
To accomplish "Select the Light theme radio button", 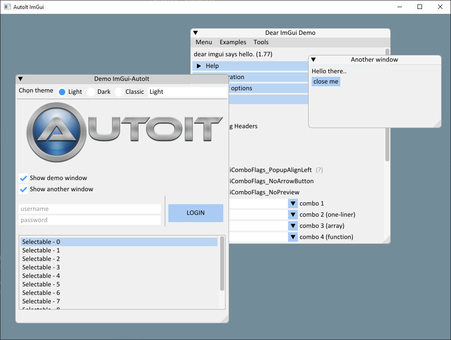I will click(62, 92).
